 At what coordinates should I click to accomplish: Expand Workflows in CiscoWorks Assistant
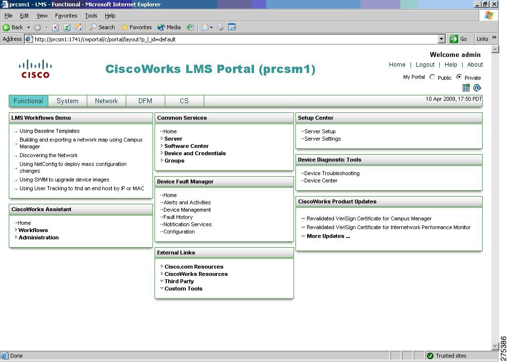point(16,230)
